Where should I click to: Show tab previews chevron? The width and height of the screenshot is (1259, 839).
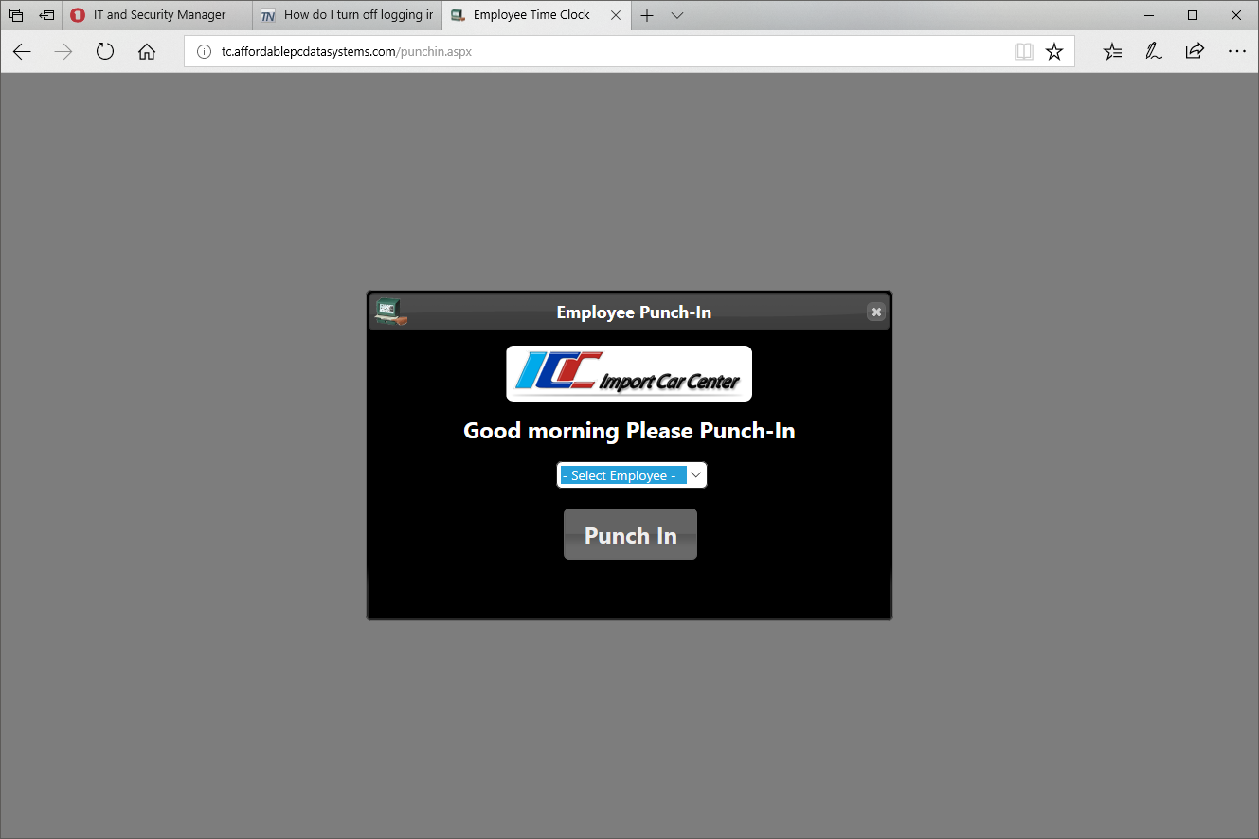676,15
